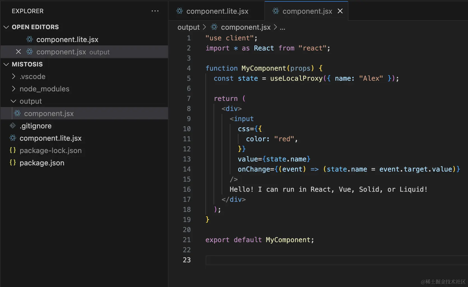Select the component.jsx editor tab

coord(306,11)
